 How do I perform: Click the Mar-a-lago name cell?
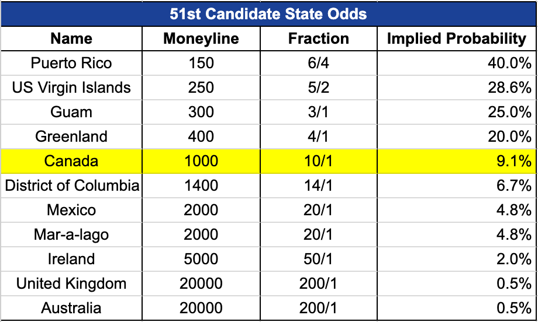click(x=71, y=235)
